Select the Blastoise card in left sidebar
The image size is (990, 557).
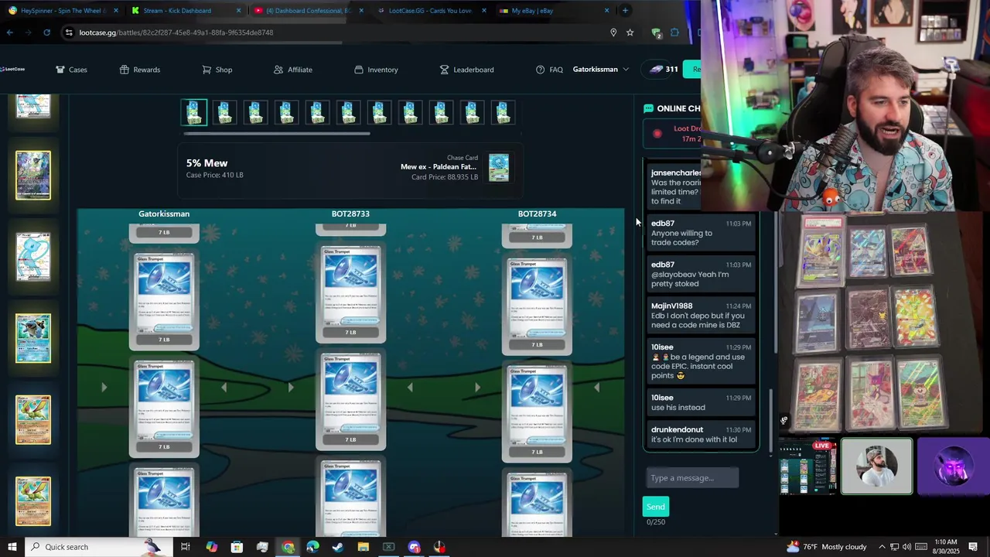33,338
